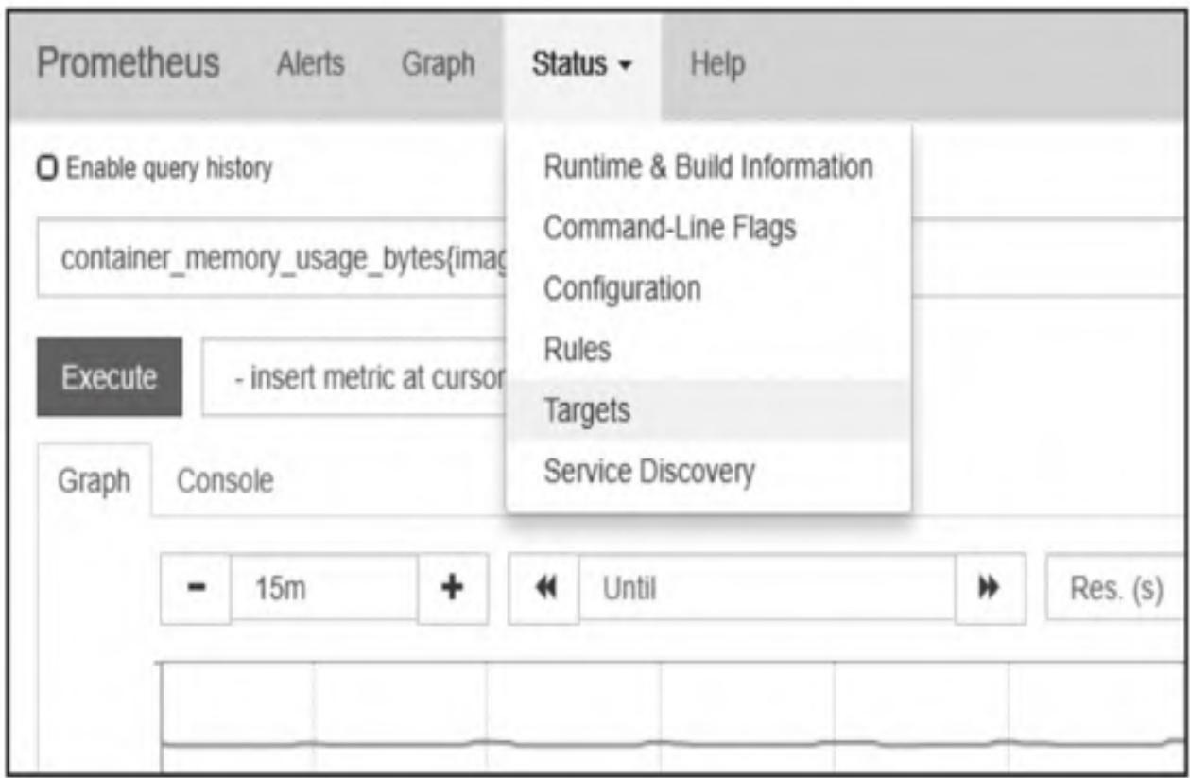Select Rules in the dropdown
Image resolution: width=1190 pixels, height=778 pixels.
pyautogui.click(x=577, y=350)
